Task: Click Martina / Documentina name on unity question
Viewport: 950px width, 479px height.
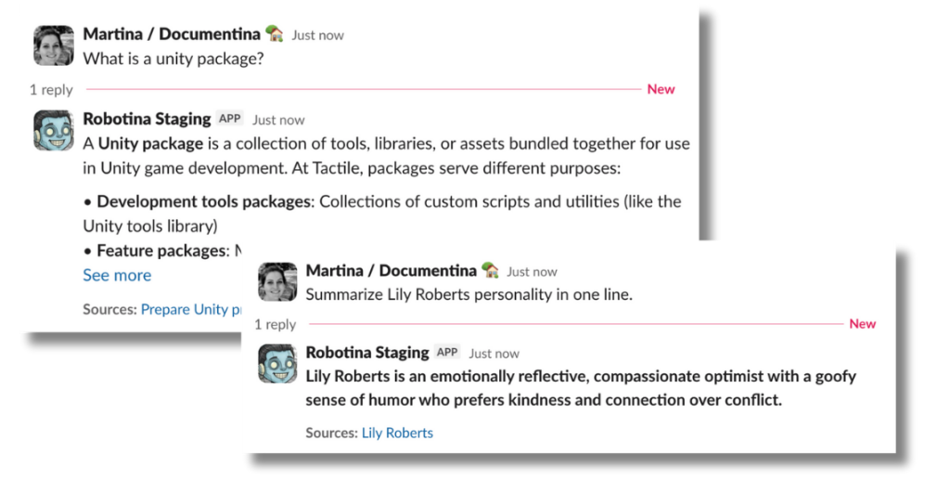Action: pyautogui.click(x=172, y=34)
